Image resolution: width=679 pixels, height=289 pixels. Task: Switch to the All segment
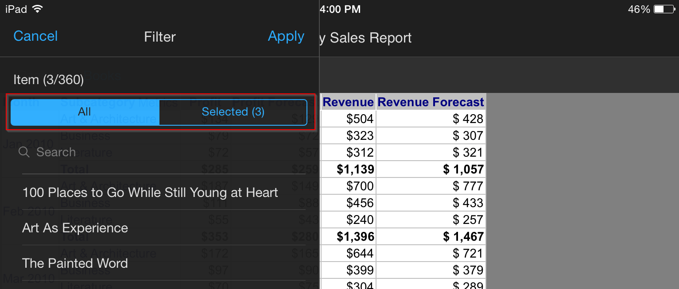(x=85, y=112)
